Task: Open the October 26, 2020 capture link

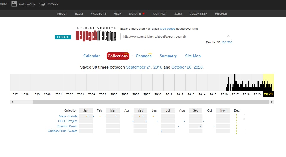Action: [x=187, y=67]
